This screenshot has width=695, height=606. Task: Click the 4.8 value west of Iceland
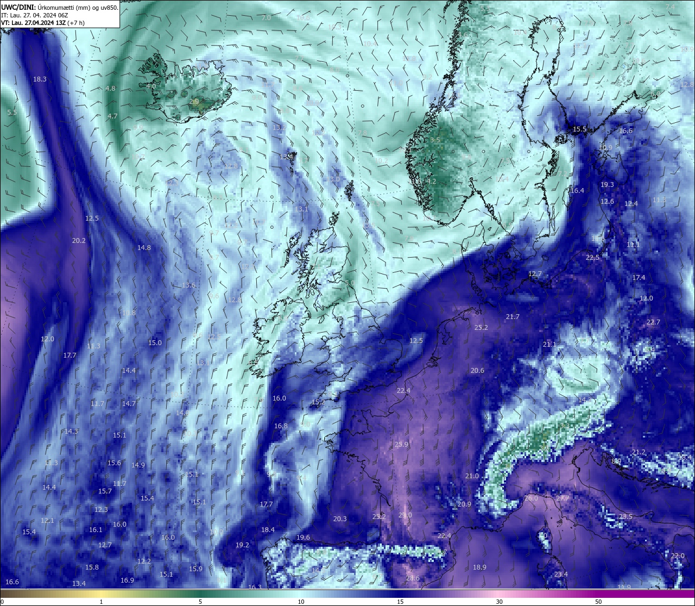(111, 88)
